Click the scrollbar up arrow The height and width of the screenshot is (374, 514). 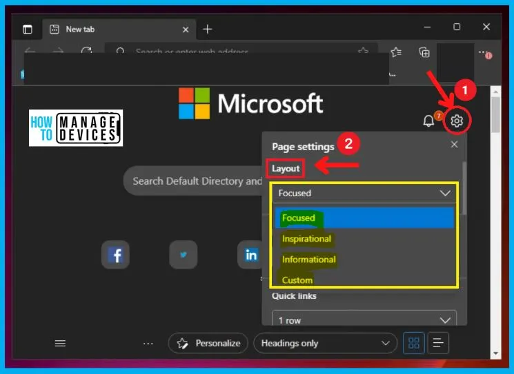tap(495, 92)
